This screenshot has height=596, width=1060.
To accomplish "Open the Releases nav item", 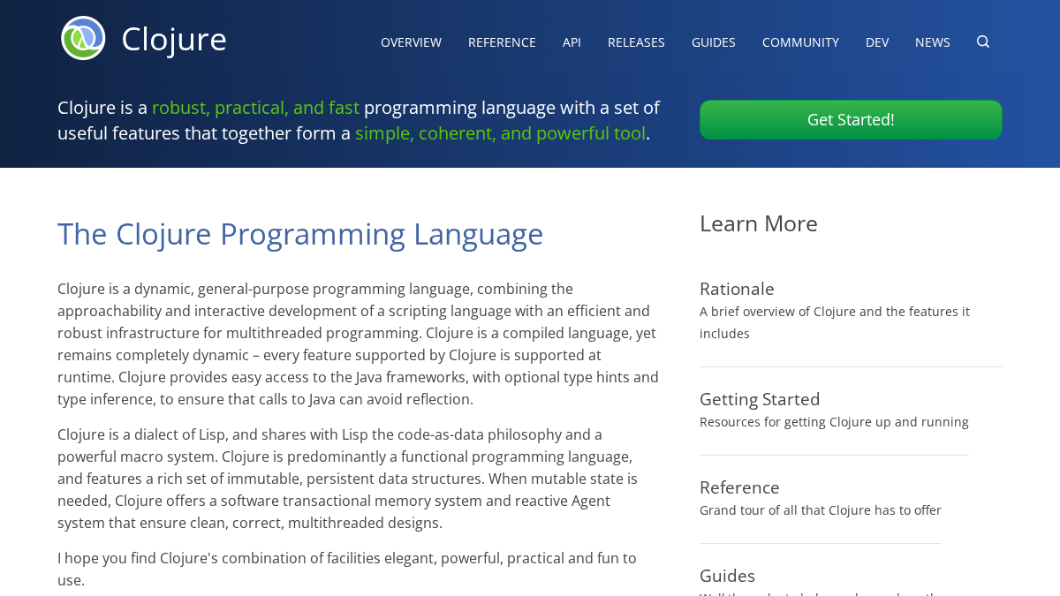I will point(636,42).
